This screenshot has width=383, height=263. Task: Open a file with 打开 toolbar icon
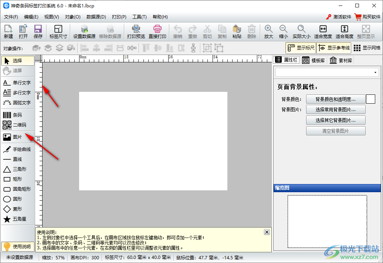(x=23, y=32)
